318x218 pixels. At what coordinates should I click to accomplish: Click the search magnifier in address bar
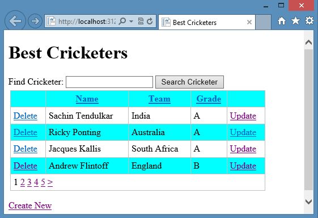[122, 21]
